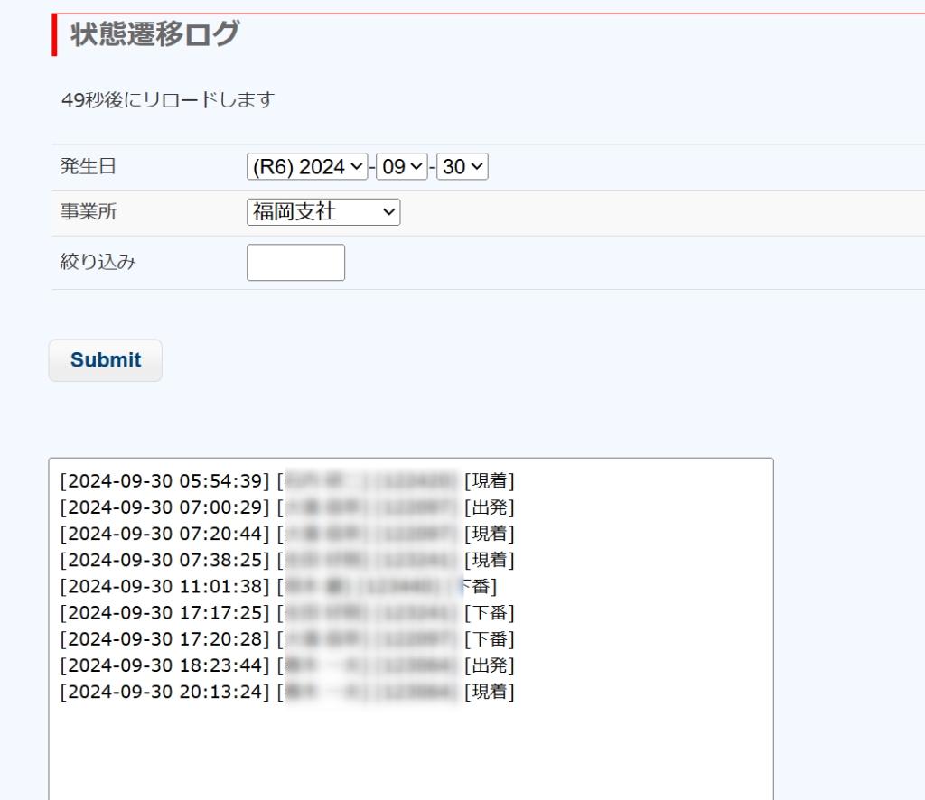This screenshot has width=925, height=800.
Task: Expand the 事業所 dropdown set to 福岡支社
Action: pos(322,212)
